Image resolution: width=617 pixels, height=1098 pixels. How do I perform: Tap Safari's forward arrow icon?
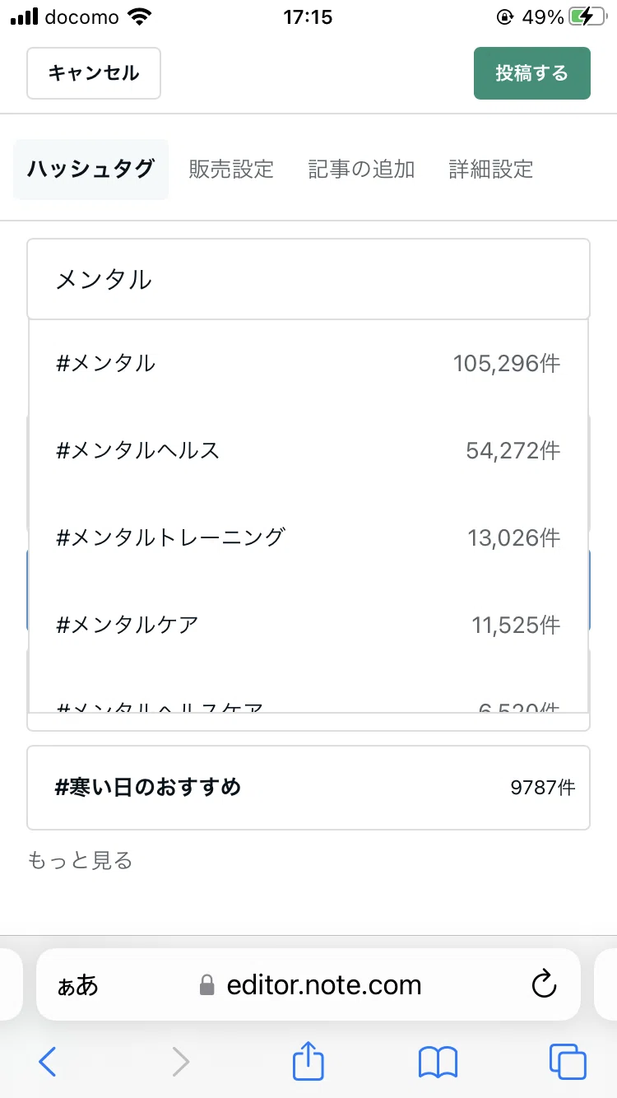tap(180, 1061)
